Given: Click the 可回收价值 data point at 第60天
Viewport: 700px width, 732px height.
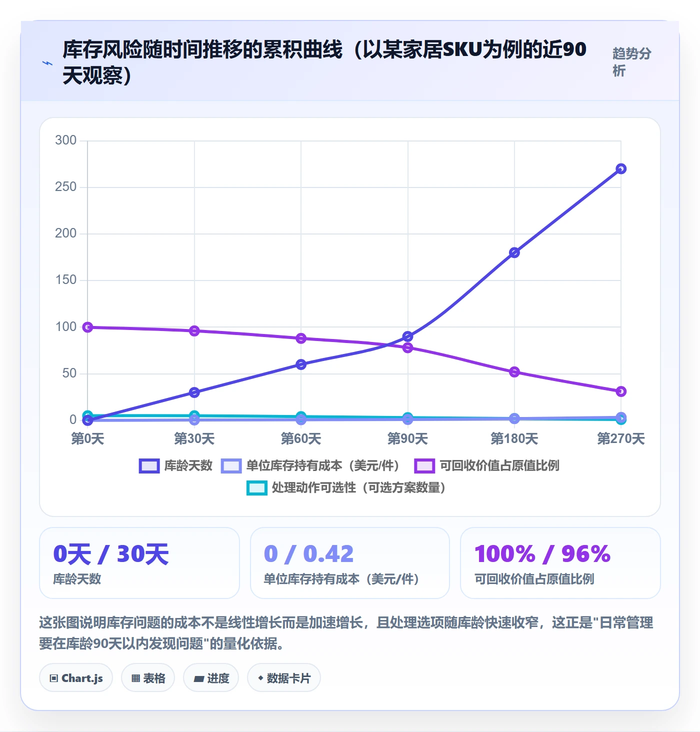Looking at the screenshot, I should tap(301, 338).
